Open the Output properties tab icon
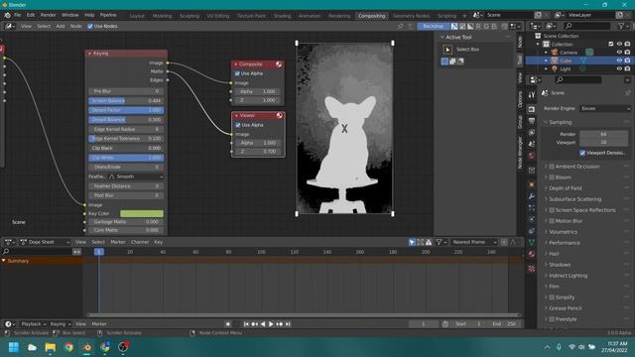The width and height of the screenshot is (635, 357). click(x=532, y=121)
